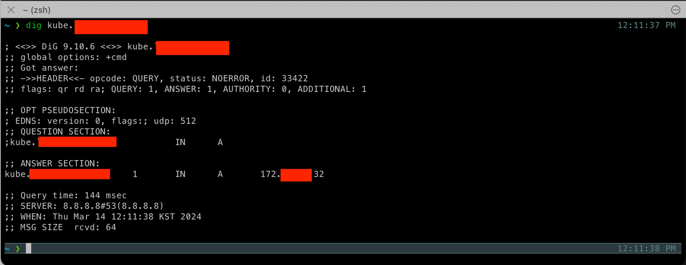
Task: Click the green prompt arrow at bottom
Action: [18, 249]
